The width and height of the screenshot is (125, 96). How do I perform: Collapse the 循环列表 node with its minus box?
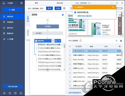(36, 41)
